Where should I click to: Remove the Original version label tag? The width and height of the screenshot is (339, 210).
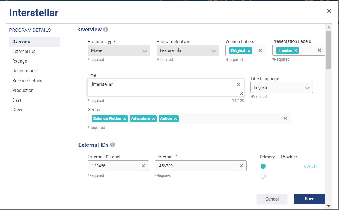(249, 51)
